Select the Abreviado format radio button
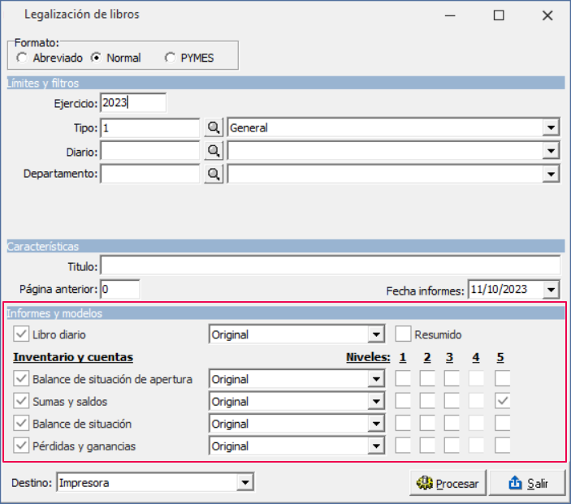571x504 pixels. [22, 58]
